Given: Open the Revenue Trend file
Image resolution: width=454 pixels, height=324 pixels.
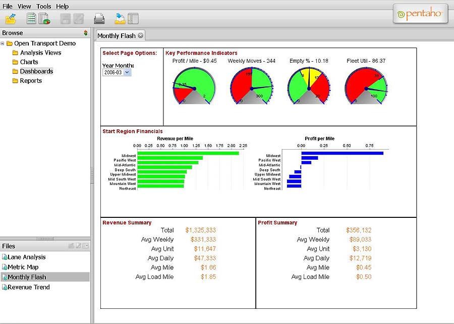Looking at the screenshot, I should tap(29, 287).
